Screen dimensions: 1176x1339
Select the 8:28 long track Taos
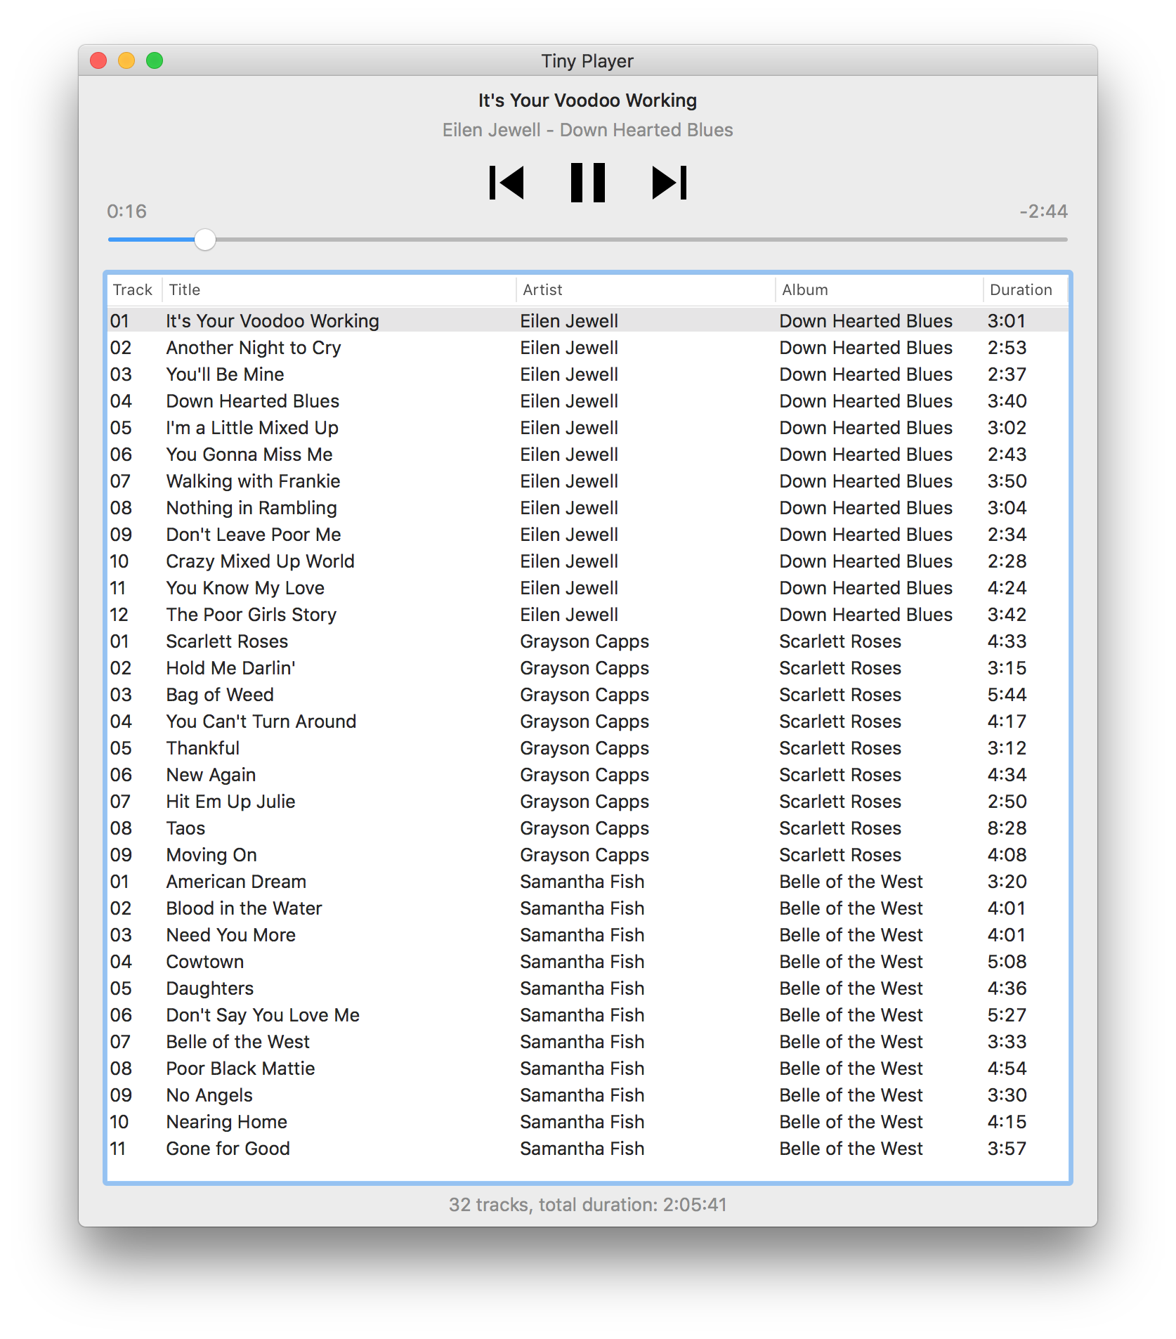(186, 828)
